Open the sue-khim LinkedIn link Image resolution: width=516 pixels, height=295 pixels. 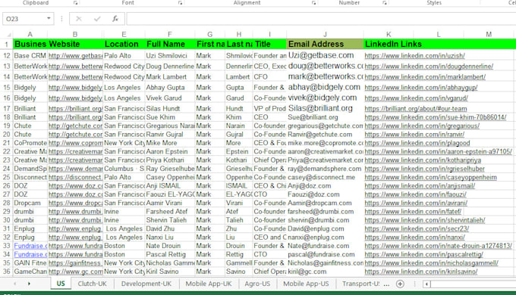coord(436,117)
